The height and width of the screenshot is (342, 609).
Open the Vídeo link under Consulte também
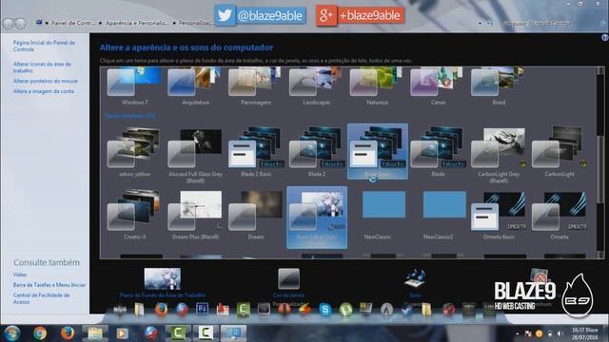tap(20, 275)
